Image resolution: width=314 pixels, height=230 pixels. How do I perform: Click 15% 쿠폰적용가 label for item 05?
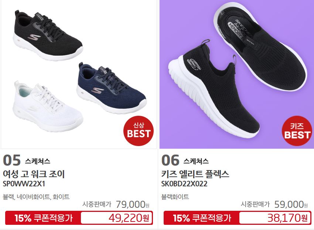click(44, 218)
